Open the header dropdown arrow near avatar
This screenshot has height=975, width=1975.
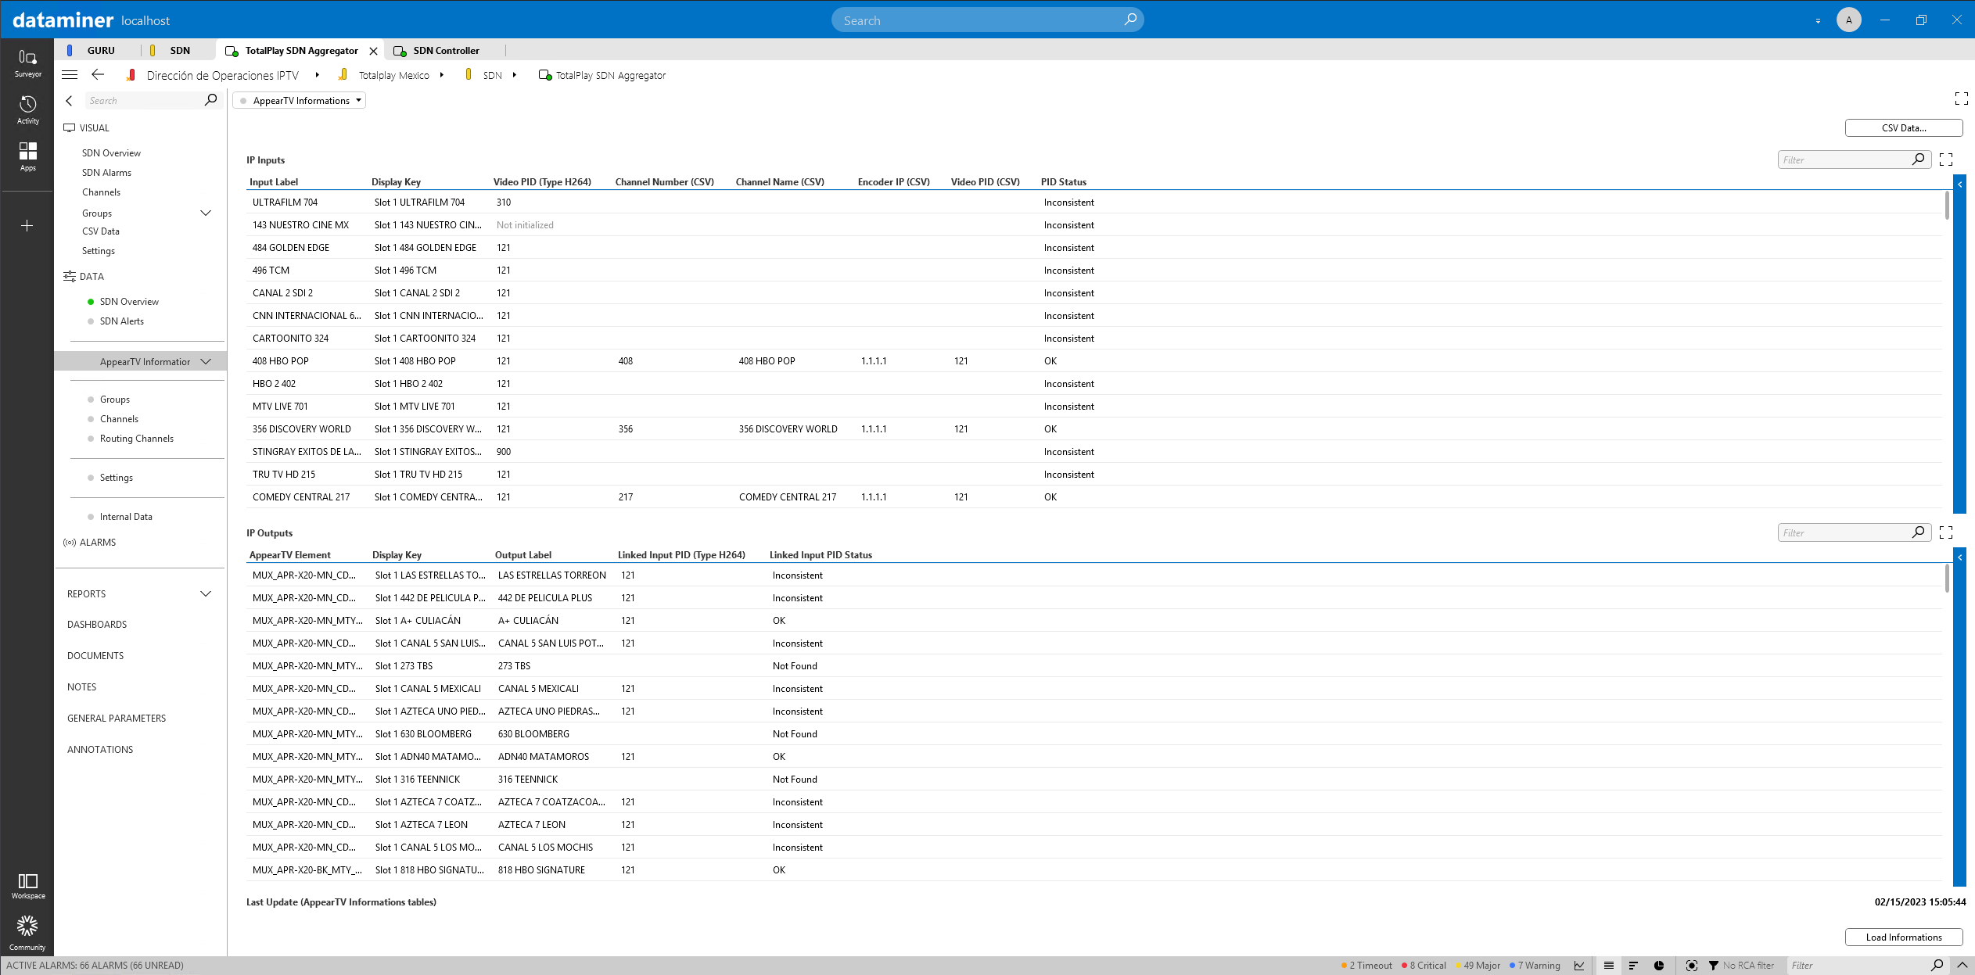[x=1818, y=21]
